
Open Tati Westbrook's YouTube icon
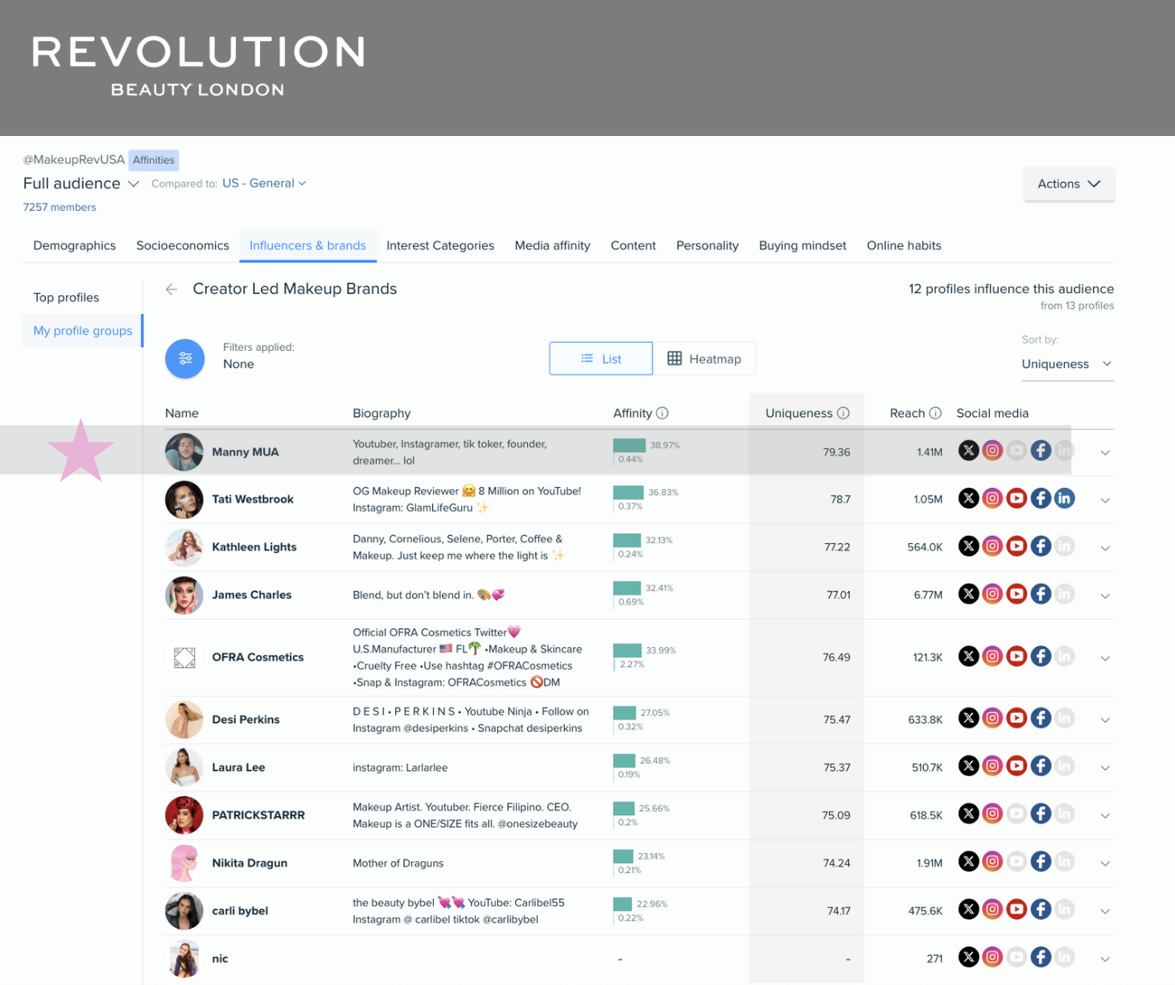1016,498
